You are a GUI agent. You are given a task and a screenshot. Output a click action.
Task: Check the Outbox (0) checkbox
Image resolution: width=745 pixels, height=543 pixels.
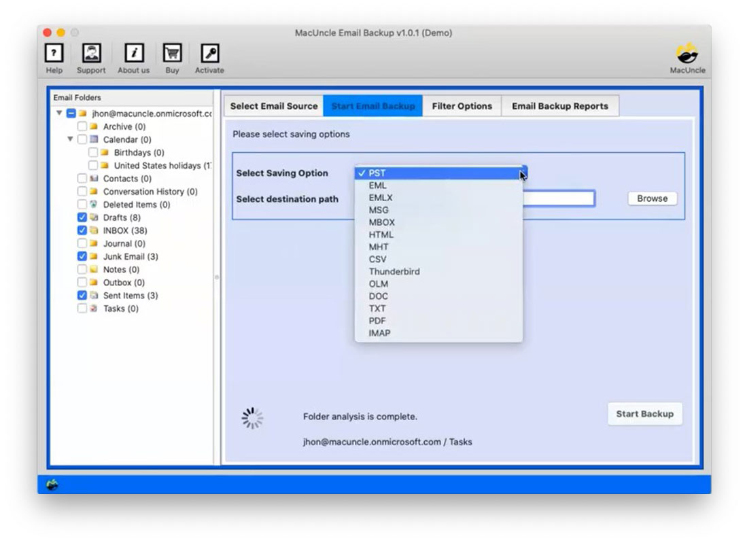(x=82, y=282)
